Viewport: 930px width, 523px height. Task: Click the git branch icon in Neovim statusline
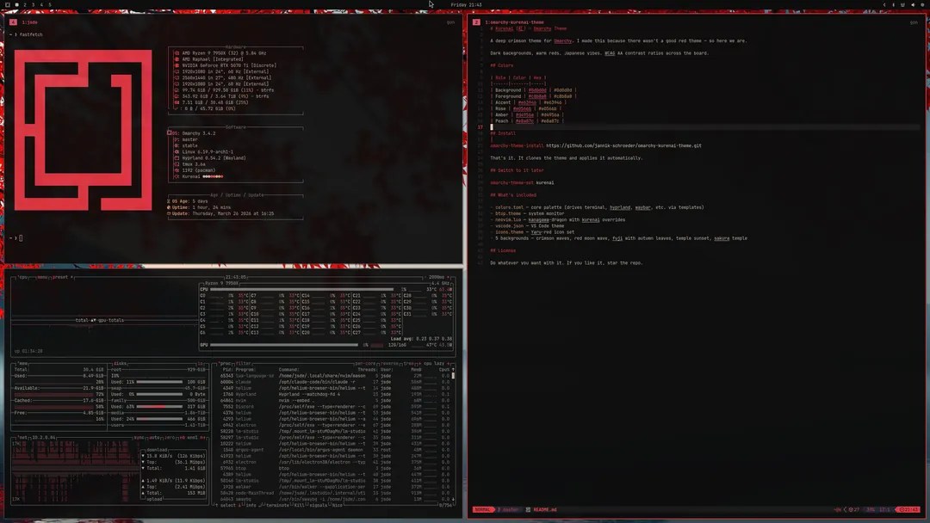coord(498,509)
